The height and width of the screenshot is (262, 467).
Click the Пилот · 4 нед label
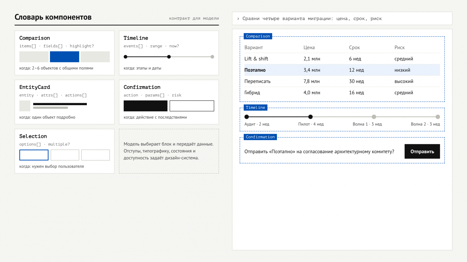[311, 124]
